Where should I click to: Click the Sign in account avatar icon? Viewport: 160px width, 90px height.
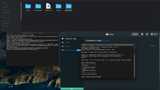tap(152, 34)
